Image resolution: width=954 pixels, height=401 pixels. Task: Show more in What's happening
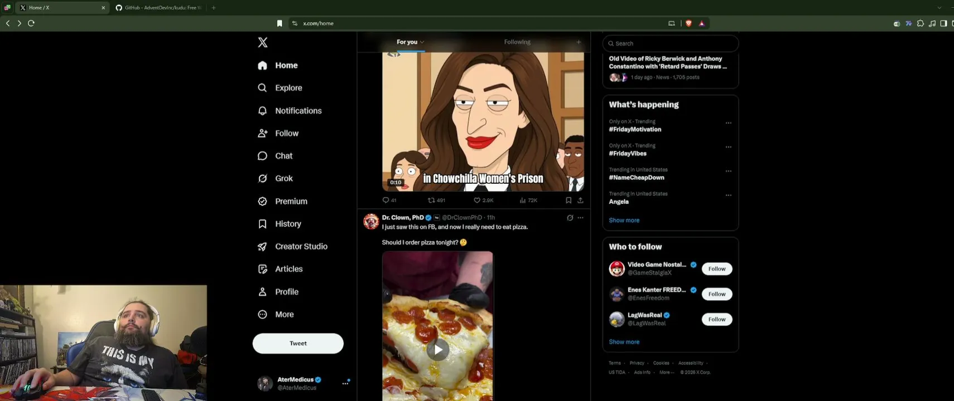point(624,221)
